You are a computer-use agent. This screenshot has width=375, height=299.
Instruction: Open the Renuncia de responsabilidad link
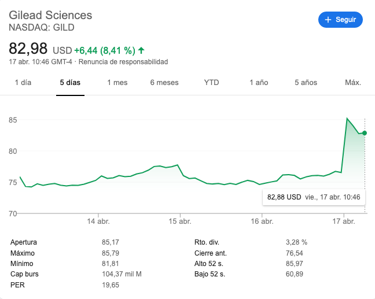[x=123, y=62]
